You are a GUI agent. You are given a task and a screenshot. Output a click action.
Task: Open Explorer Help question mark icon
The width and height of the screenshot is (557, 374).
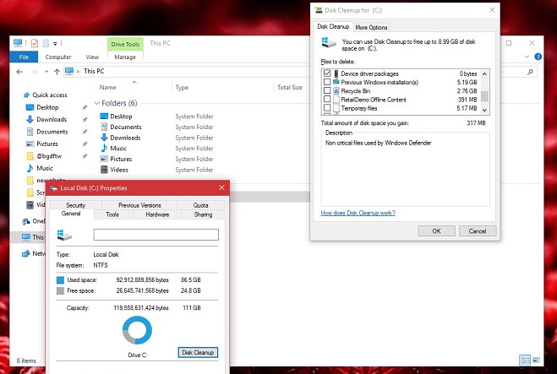click(538, 57)
